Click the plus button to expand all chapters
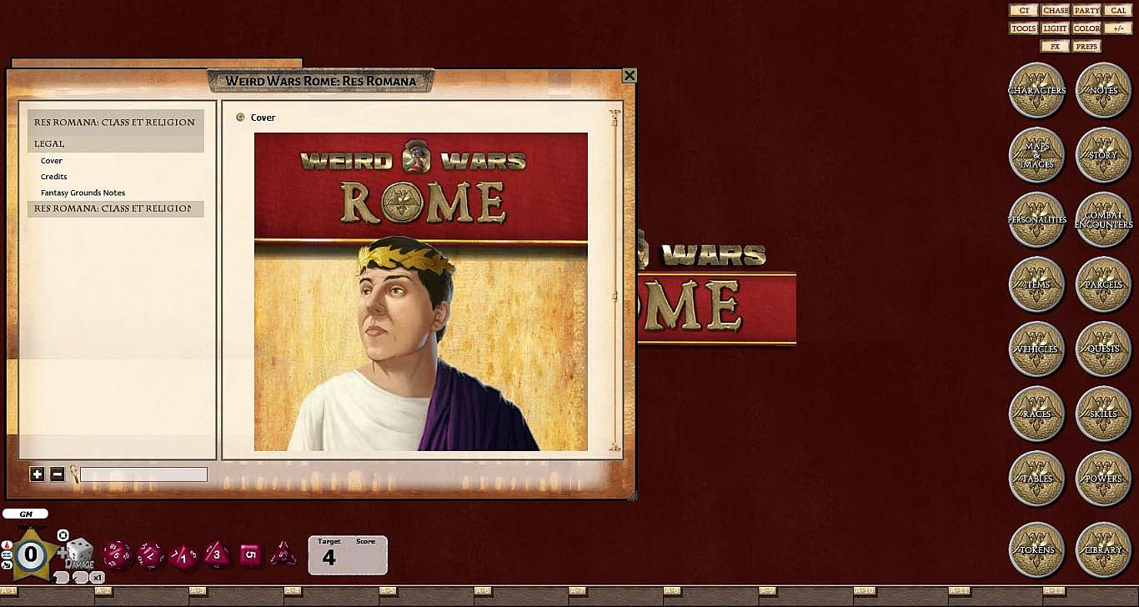This screenshot has height=607, width=1139. point(37,474)
